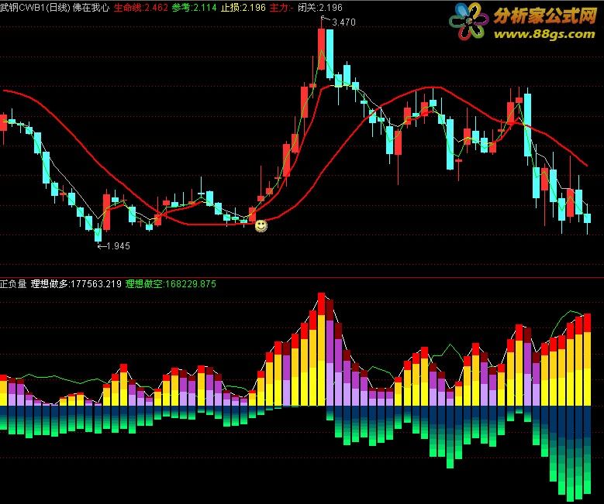Select the 参考:2.114 indicator label
Screen dimensions: 604x504
(194, 7)
